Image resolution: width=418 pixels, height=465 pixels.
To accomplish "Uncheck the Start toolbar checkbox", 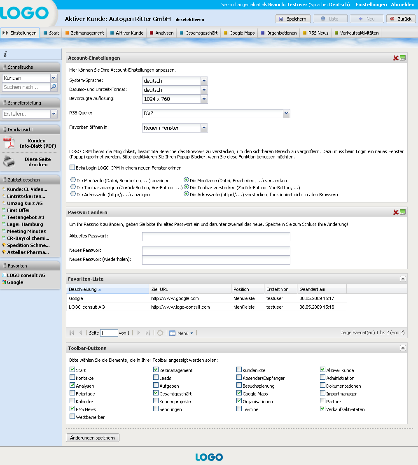I will [x=72, y=370].
